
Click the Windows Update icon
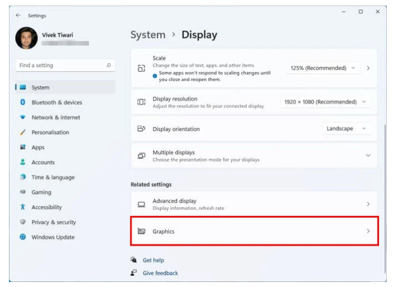(x=23, y=237)
